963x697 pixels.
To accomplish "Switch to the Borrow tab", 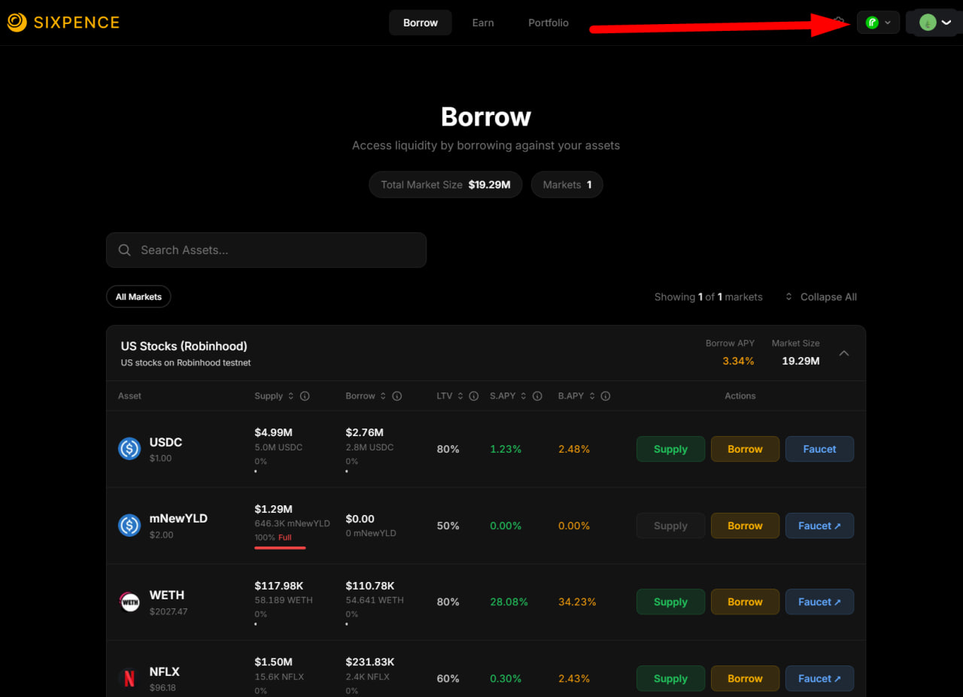I will pos(421,23).
